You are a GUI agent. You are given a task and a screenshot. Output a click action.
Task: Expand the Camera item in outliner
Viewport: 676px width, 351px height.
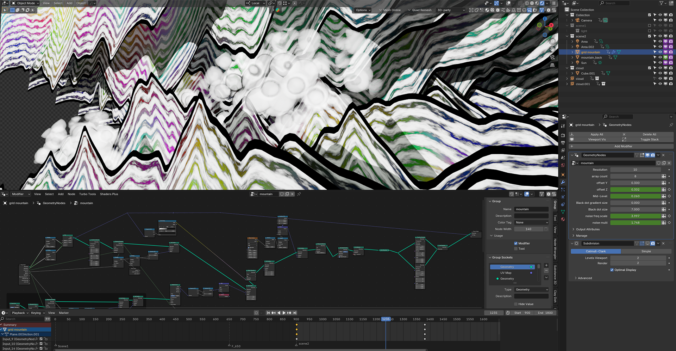pyautogui.click(x=572, y=20)
